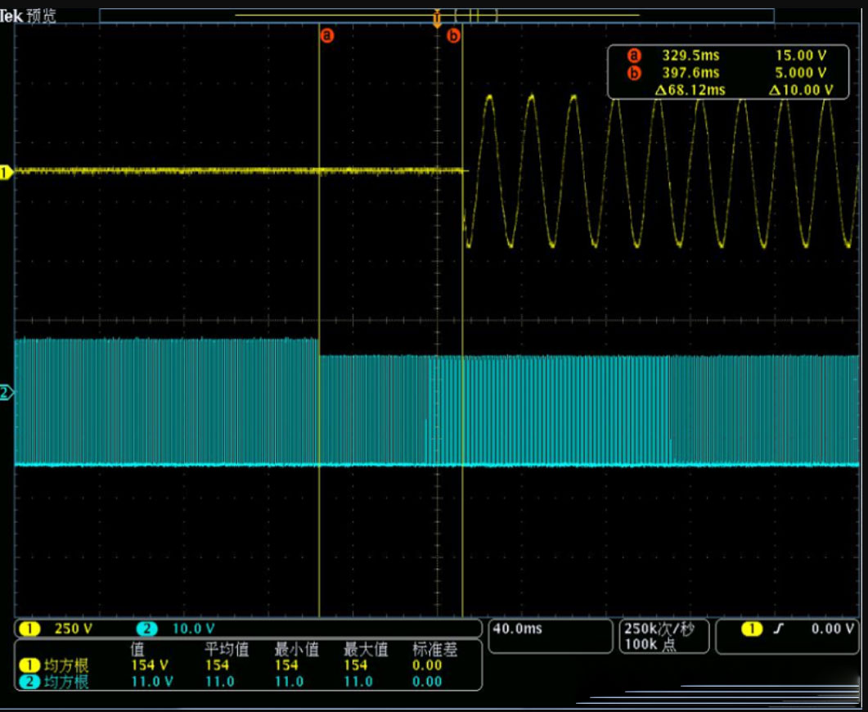The width and height of the screenshot is (868, 712).
Task: Click the cyan channel 2 ground-level indicator
Action: pos(6,393)
